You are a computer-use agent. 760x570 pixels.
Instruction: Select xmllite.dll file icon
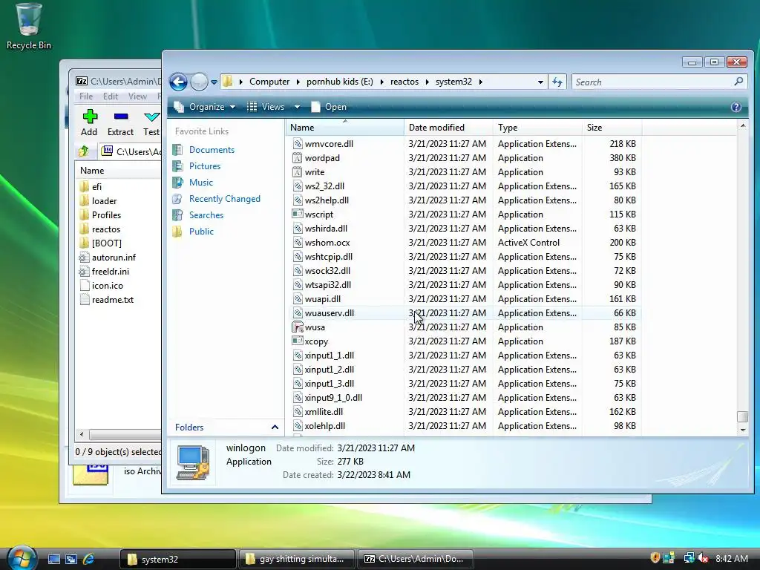click(x=297, y=411)
